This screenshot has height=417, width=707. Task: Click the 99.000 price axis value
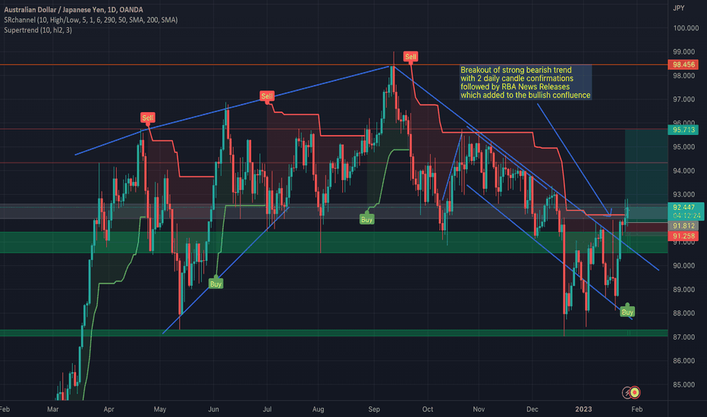point(683,52)
